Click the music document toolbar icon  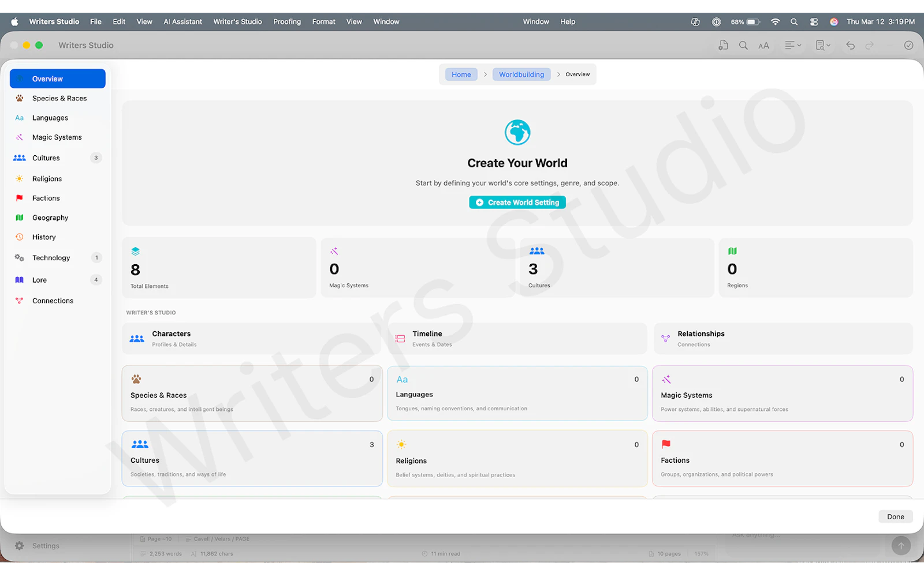coord(723,45)
